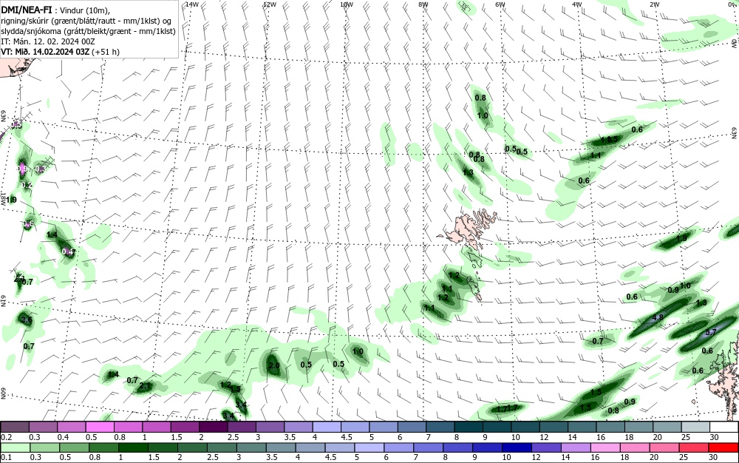Click the light purple swatch above rain-scale 14

point(576,447)
